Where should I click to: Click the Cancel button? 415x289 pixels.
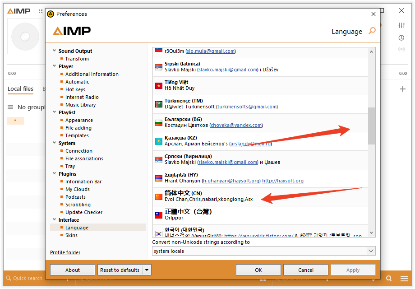pyautogui.click(x=306, y=270)
